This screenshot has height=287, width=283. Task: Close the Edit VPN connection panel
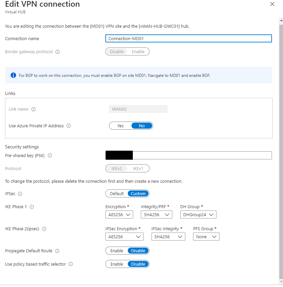point(272,4)
